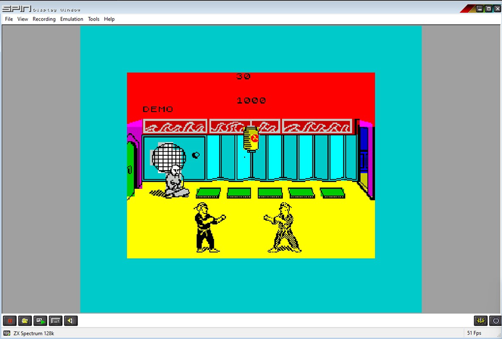Open the yellow gear settings icon
The width and height of the screenshot is (502, 339).
[480, 321]
